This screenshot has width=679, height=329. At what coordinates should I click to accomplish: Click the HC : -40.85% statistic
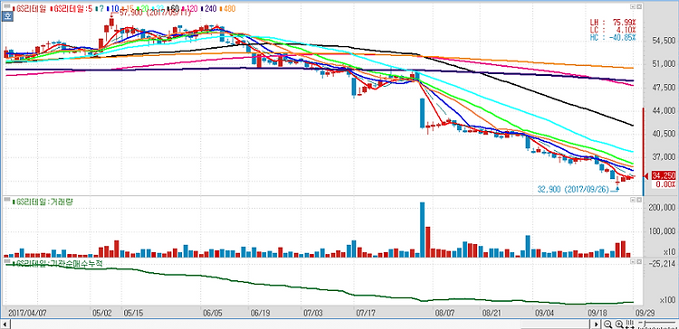tap(613, 37)
